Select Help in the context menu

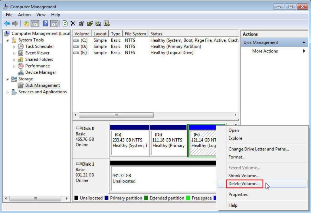click(x=262, y=205)
